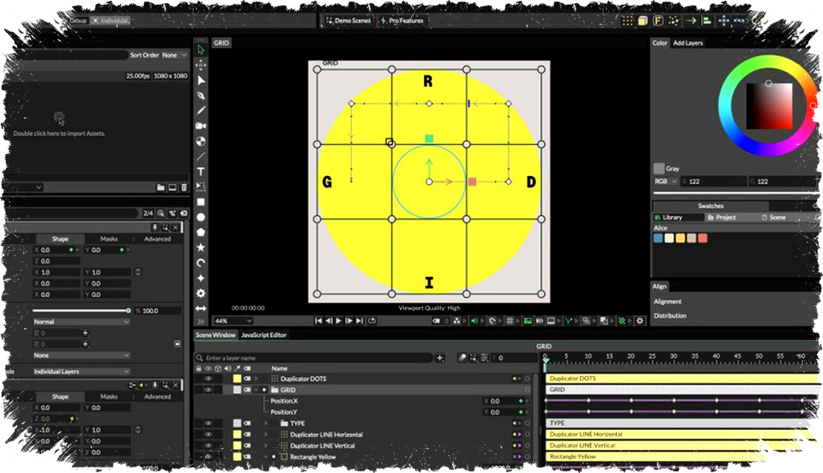Pick the Star shape tool
The image size is (823, 473).
coord(201,247)
